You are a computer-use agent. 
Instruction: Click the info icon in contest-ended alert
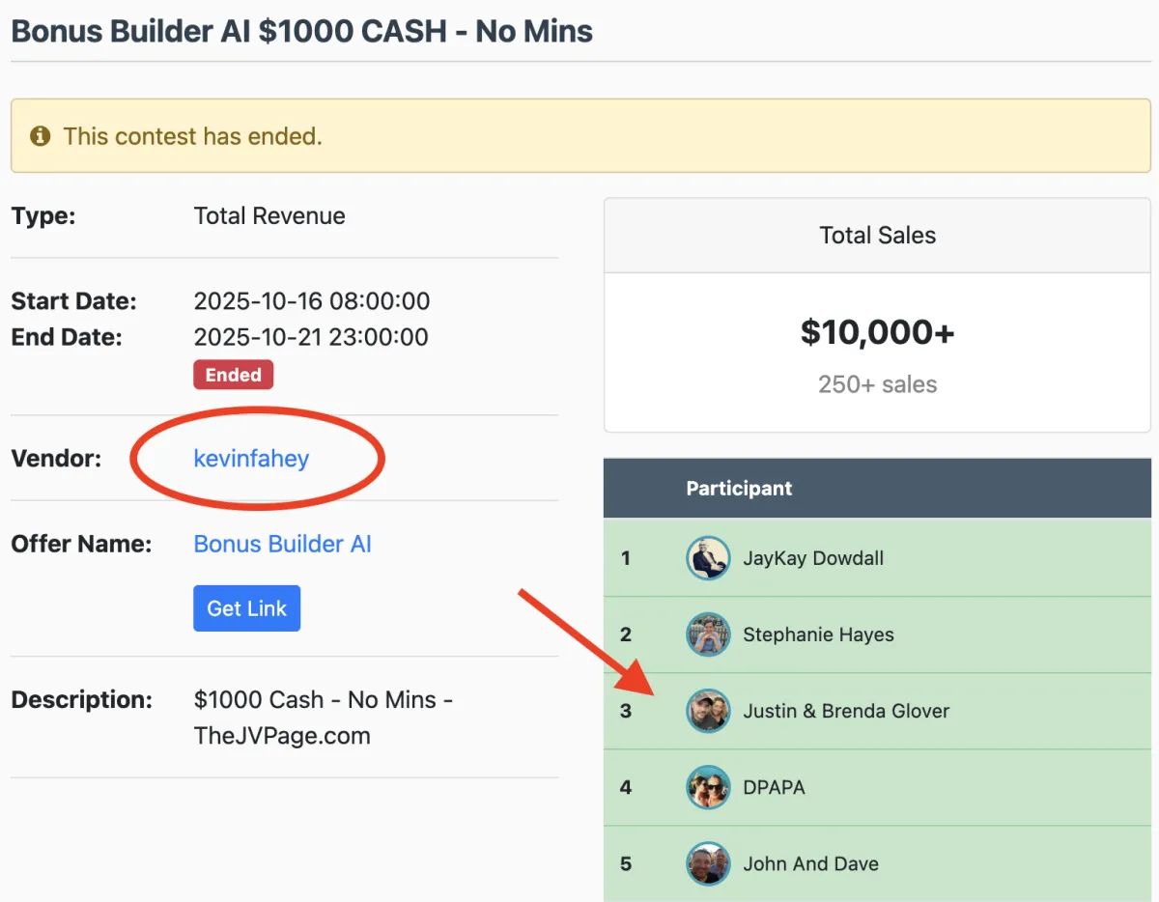pyautogui.click(x=40, y=136)
